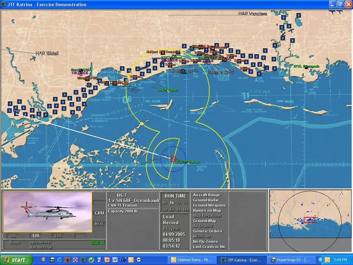Click the Keesler GPS map marker

[221, 72]
